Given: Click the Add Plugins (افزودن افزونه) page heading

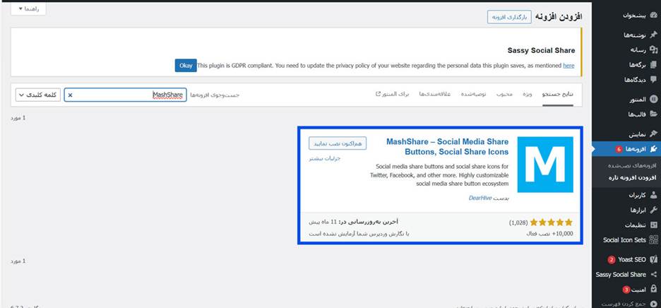Looking at the screenshot, I should (x=559, y=17).
